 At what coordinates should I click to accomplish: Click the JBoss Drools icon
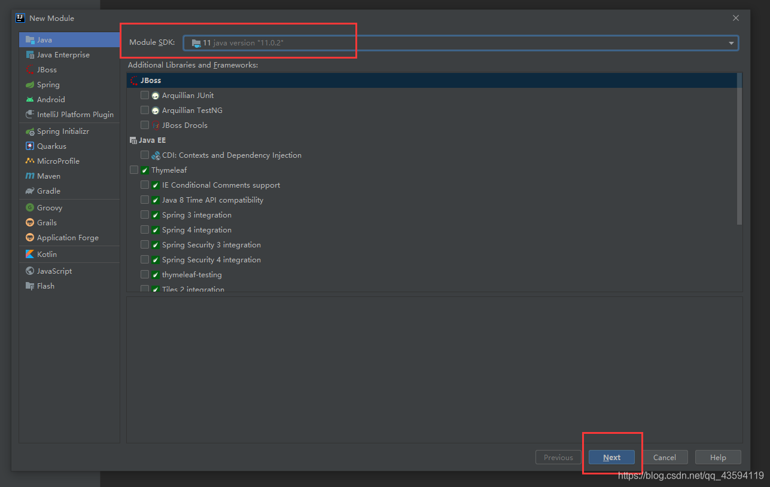coord(156,125)
